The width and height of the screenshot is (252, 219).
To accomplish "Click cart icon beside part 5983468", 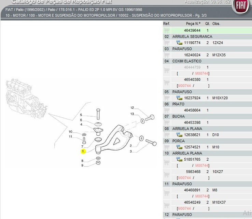I will point(167,175).
